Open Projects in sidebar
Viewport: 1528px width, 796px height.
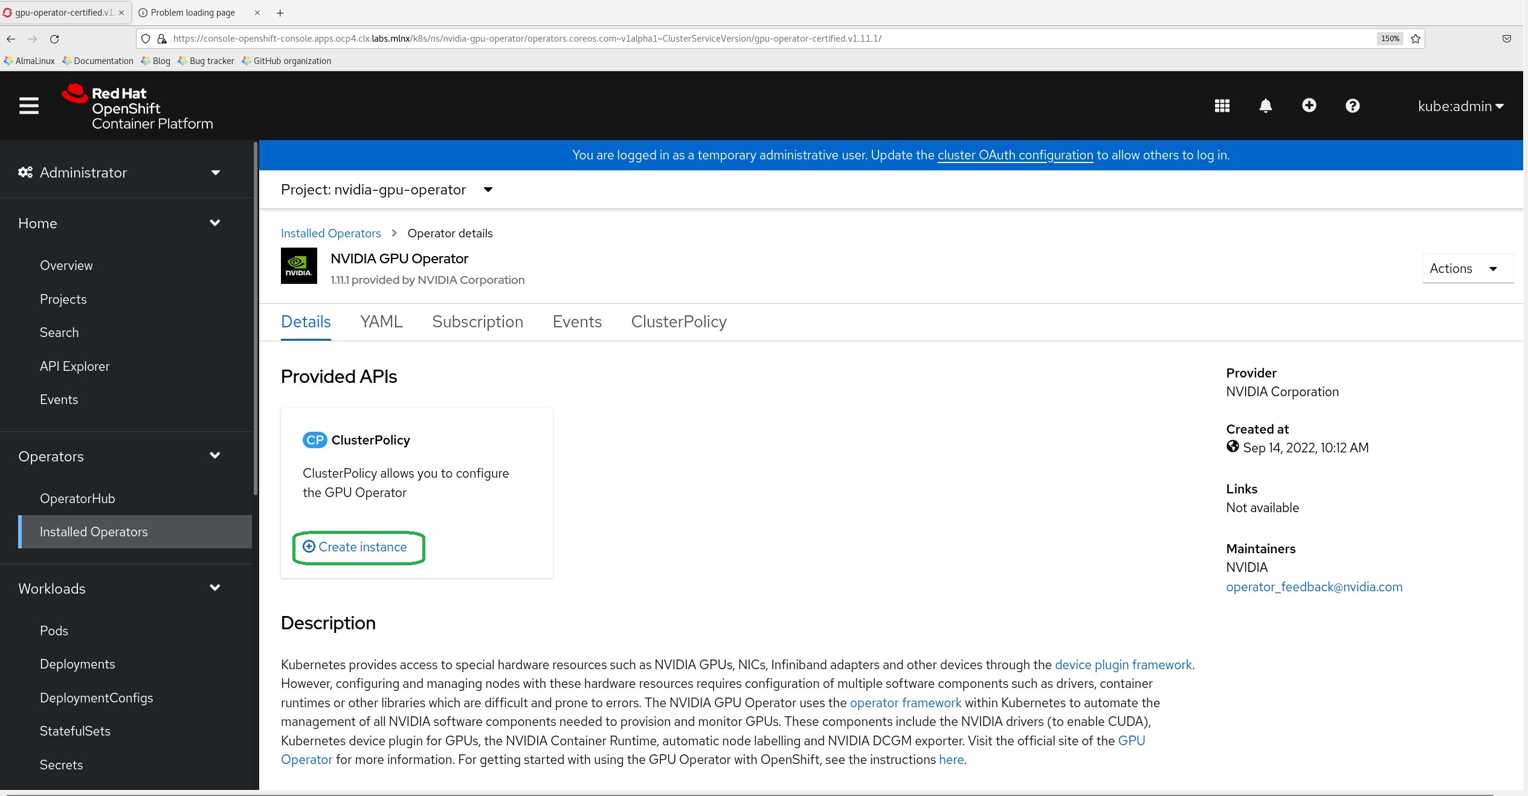pos(63,300)
